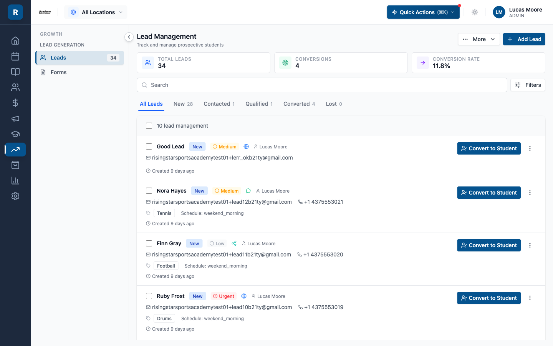Open options menu for Finn Gray
This screenshot has width=553, height=346.
pyautogui.click(x=530, y=245)
